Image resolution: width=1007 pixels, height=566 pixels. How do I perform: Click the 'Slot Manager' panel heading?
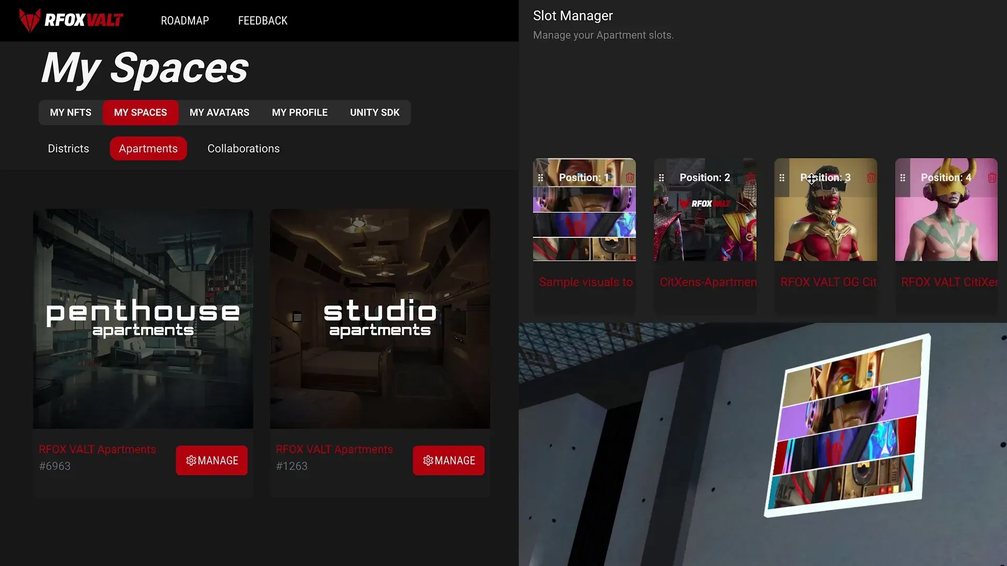click(x=573, y=16)
